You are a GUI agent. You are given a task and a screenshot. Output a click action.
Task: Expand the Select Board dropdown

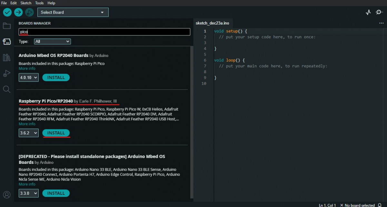click(73, 12)
